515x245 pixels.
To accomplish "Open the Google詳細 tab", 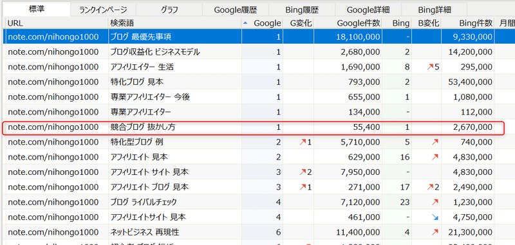I will 368,10.
